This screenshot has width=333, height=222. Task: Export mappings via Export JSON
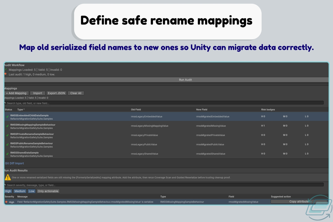[56, 93]
